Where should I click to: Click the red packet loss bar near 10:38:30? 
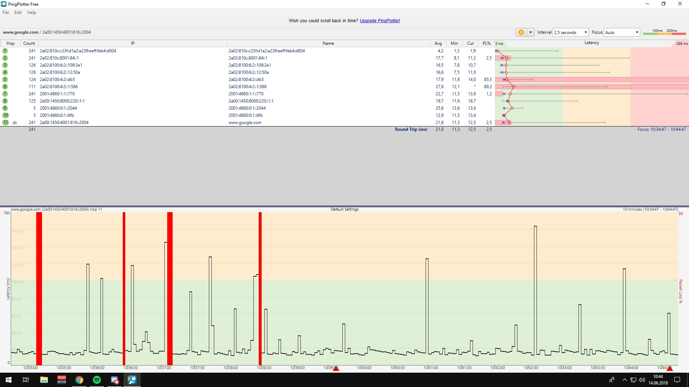[x=260, y=288]
